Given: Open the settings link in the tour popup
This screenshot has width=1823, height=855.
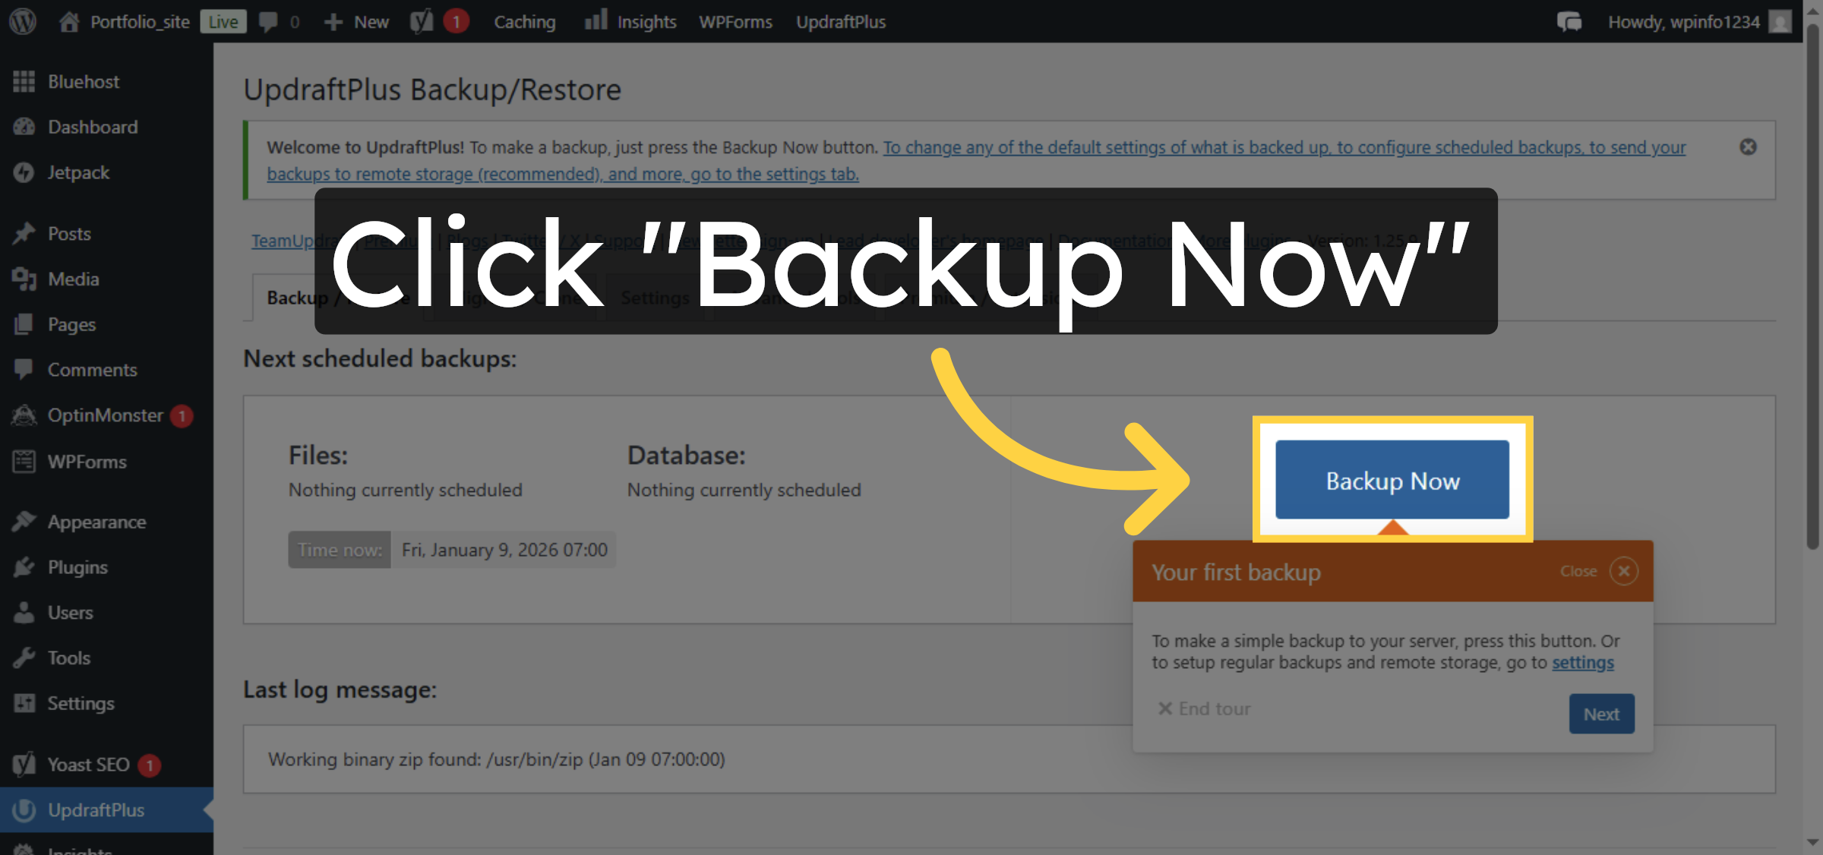Looking at the screenshot, I should (1582, 662).
